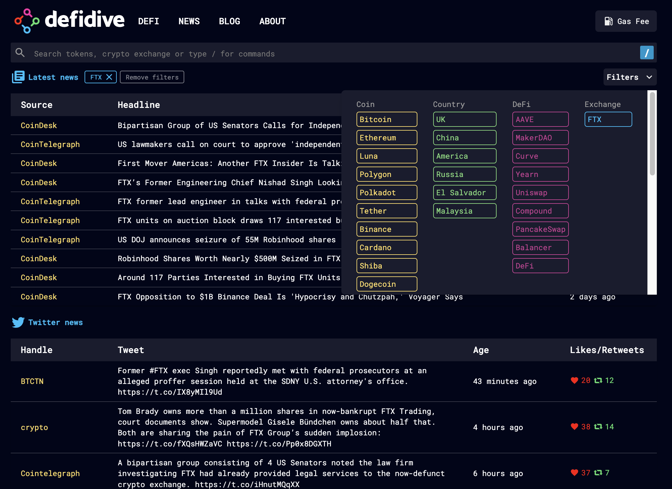Click the retweet icon on Cointelegraph tweet

click(598, 473)
